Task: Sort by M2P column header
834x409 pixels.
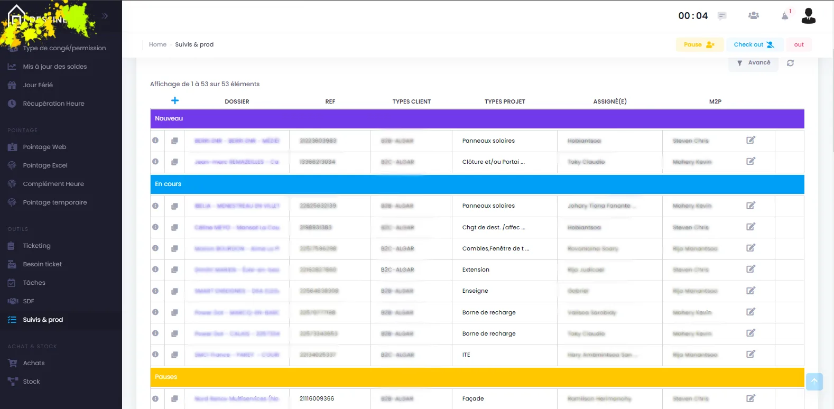Action: [715, 101]
